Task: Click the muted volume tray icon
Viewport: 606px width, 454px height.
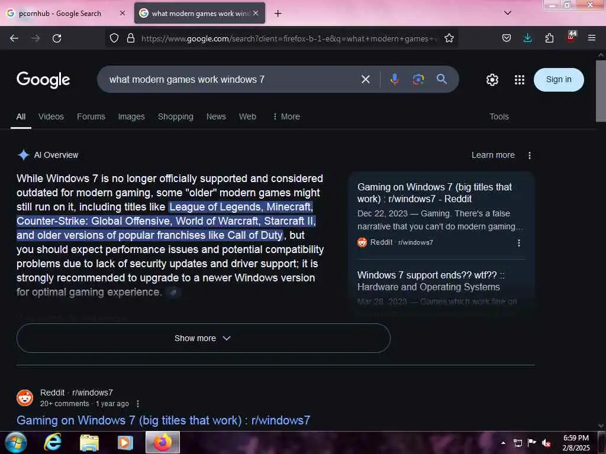Action: click(x=546, y=443)
